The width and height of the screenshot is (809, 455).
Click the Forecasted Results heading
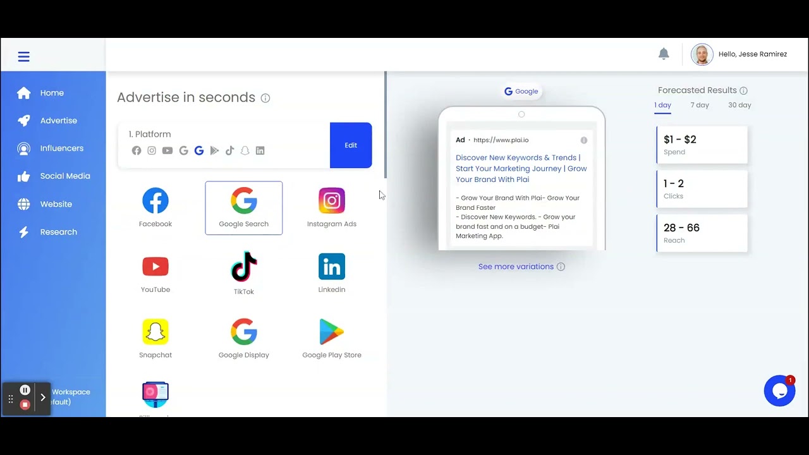(x=697, y=90)
